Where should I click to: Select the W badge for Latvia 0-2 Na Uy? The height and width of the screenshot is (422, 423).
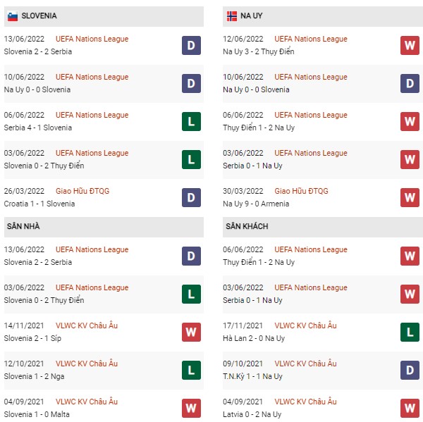click(410, 408)
